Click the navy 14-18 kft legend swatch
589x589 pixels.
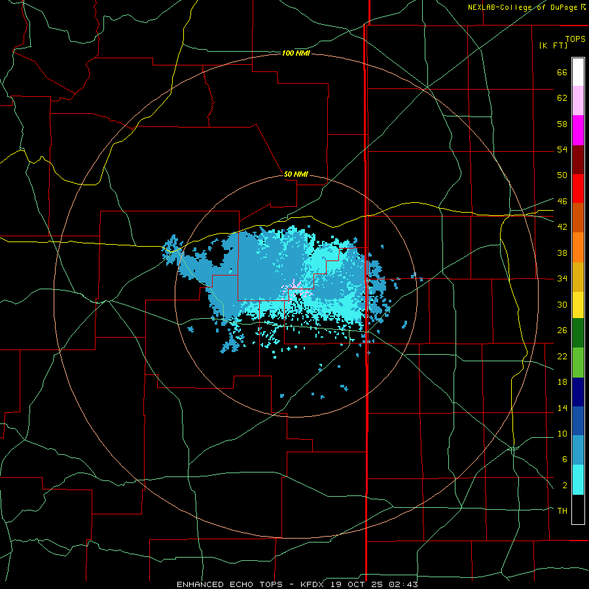tap(578, 392)
